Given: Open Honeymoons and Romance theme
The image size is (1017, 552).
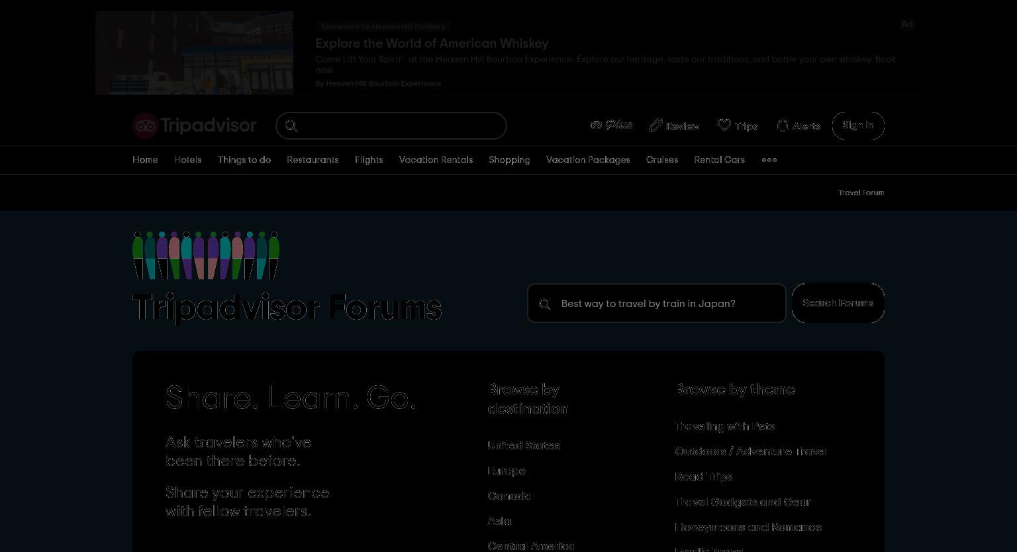Looking at the screenshot, I should click(748, 528).
